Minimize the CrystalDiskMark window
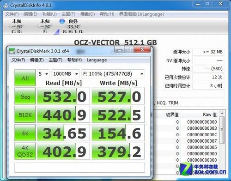This screenshot has width=231, height=181. coord(120,49)
